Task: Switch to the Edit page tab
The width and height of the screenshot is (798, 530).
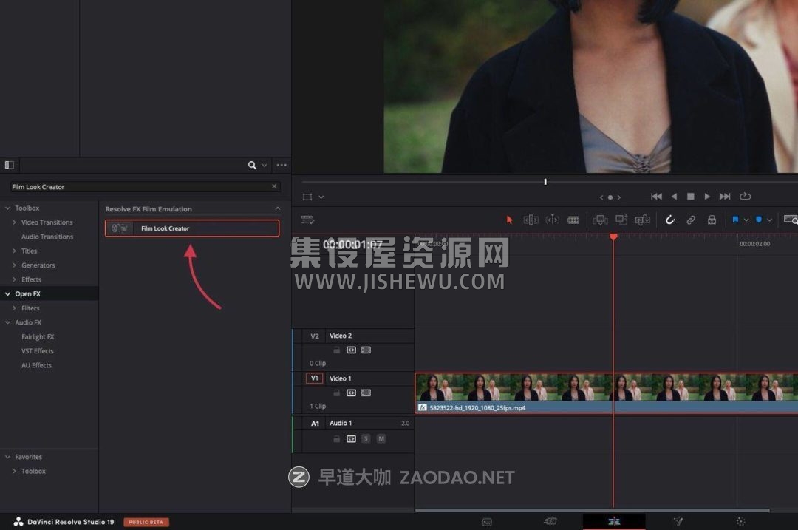Action: coord(614,521)
